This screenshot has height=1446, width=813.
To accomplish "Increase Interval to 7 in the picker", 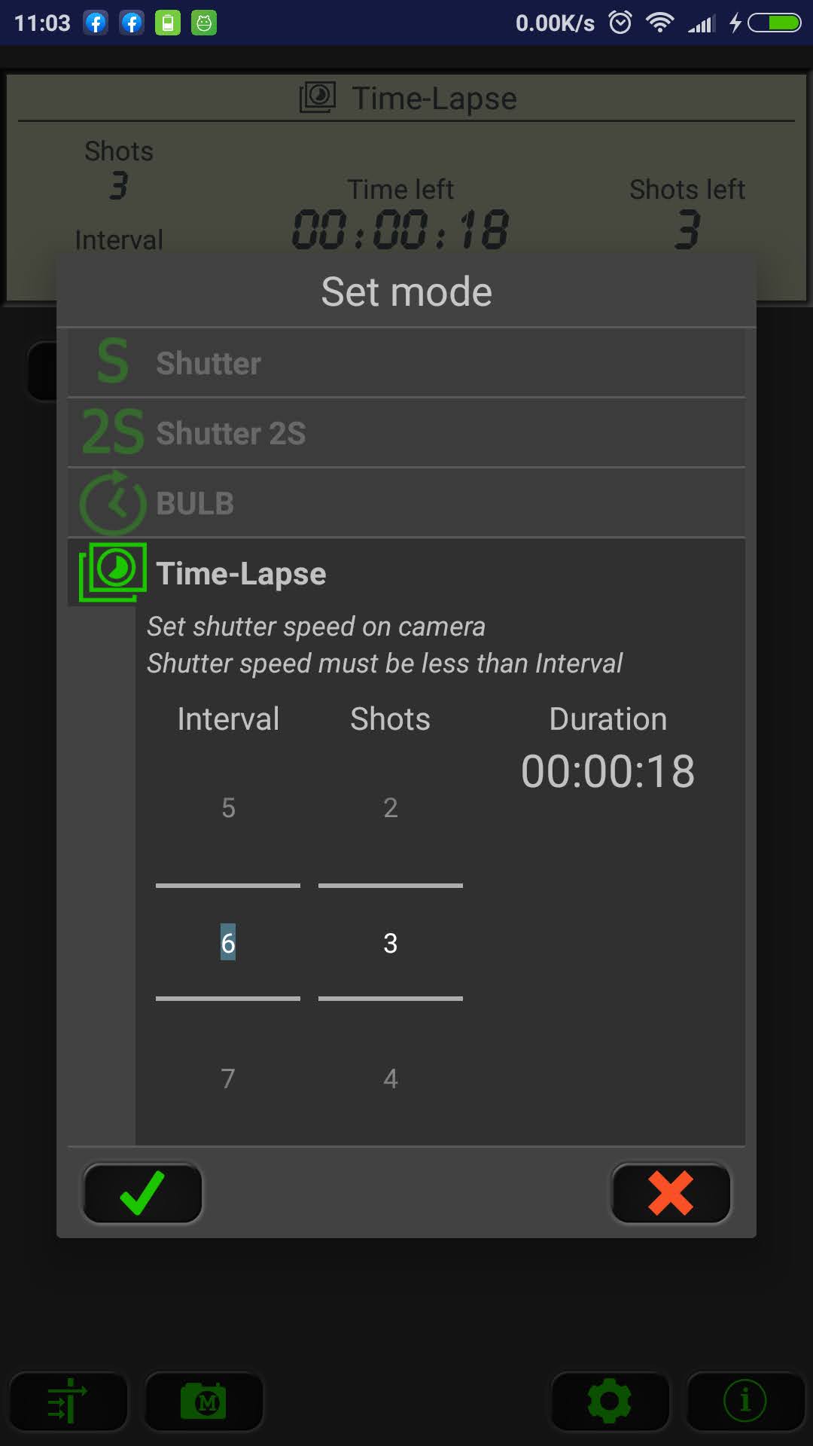I will [x=228, y=1078].
